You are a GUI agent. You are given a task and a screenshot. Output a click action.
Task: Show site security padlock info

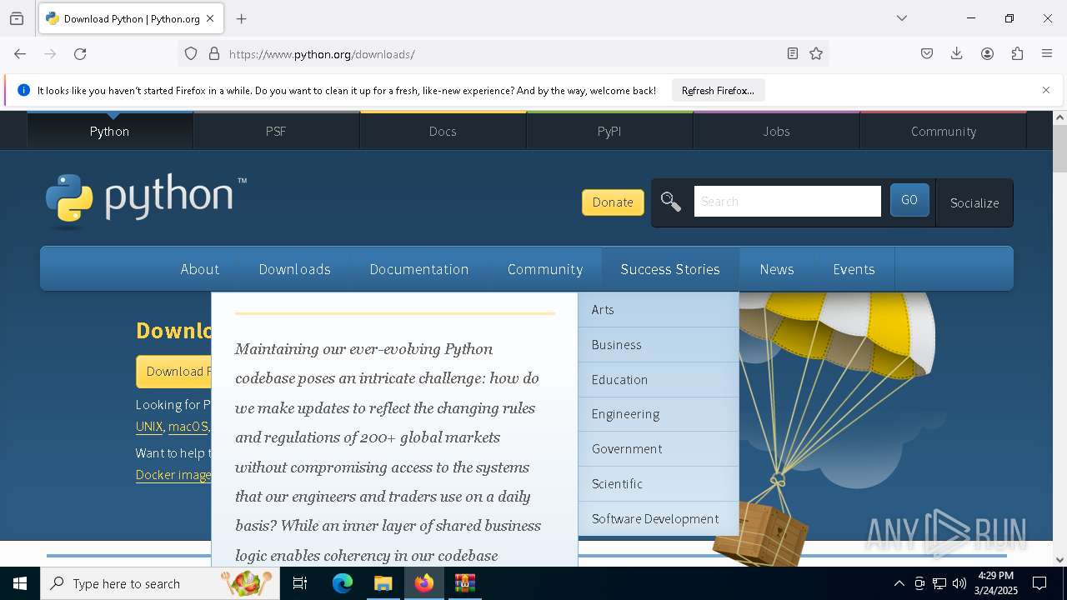214,54
